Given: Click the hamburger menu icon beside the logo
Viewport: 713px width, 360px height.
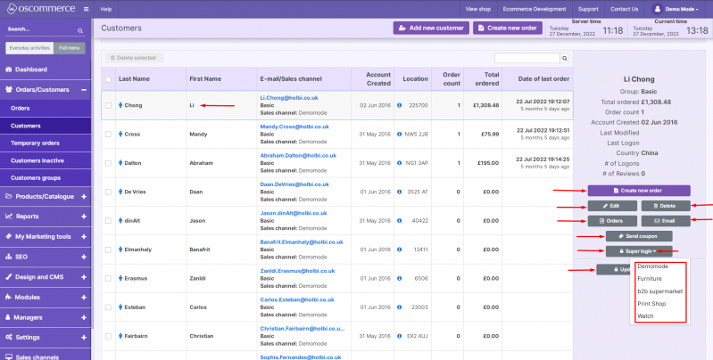Looking at the screenshot, I should coord(85,9).
